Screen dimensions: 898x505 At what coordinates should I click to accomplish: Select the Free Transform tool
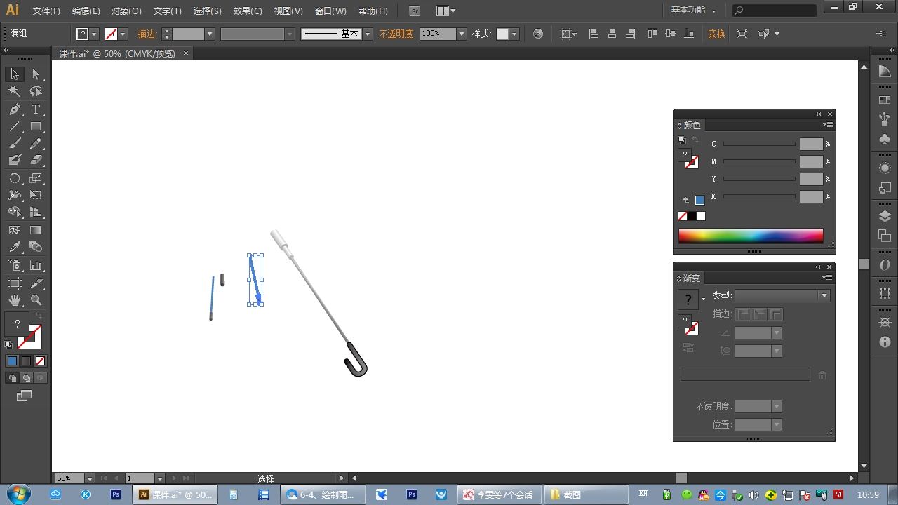36,195
